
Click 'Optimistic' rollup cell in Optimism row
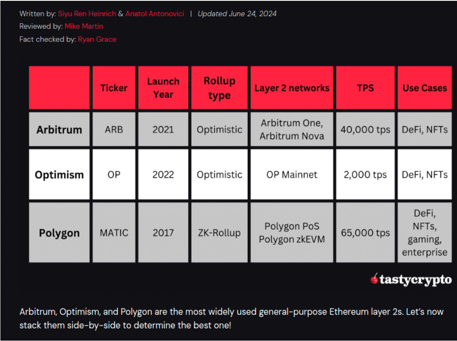coord(220,175)
